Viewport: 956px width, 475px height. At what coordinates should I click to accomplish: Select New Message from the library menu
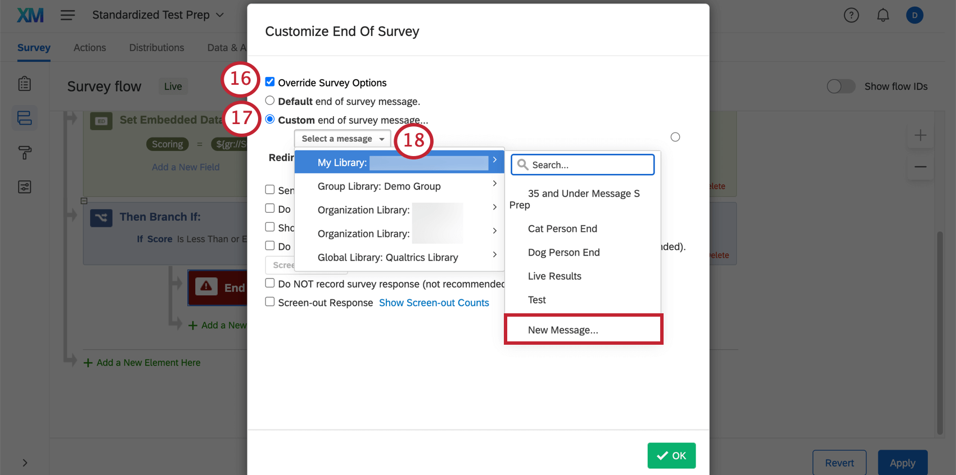click(x=562, y=330)
